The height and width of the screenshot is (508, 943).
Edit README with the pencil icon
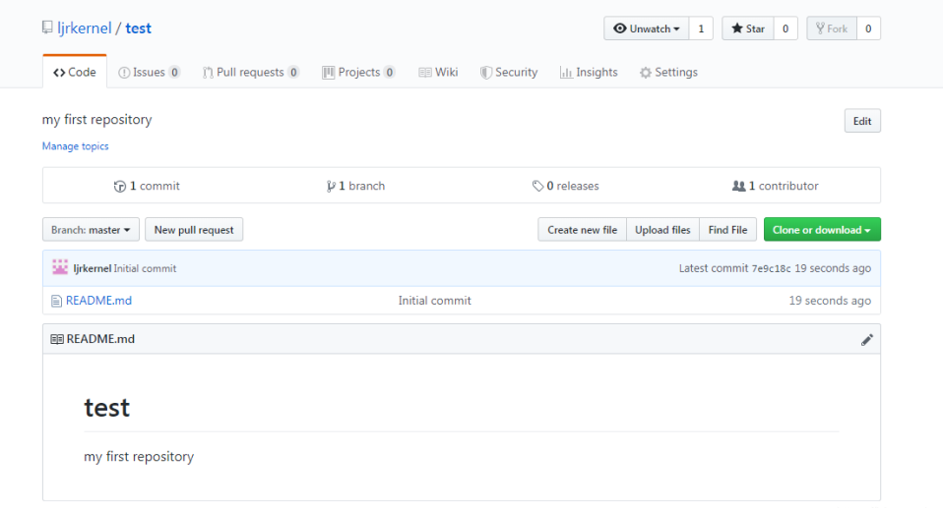coord(866,340)
